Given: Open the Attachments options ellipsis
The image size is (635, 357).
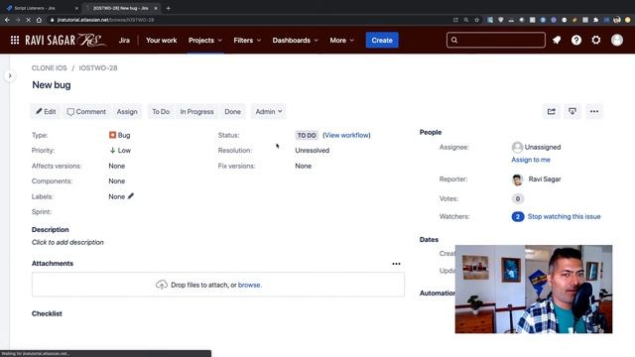Looking at the screenshot, I should click(x=396, y=264).
